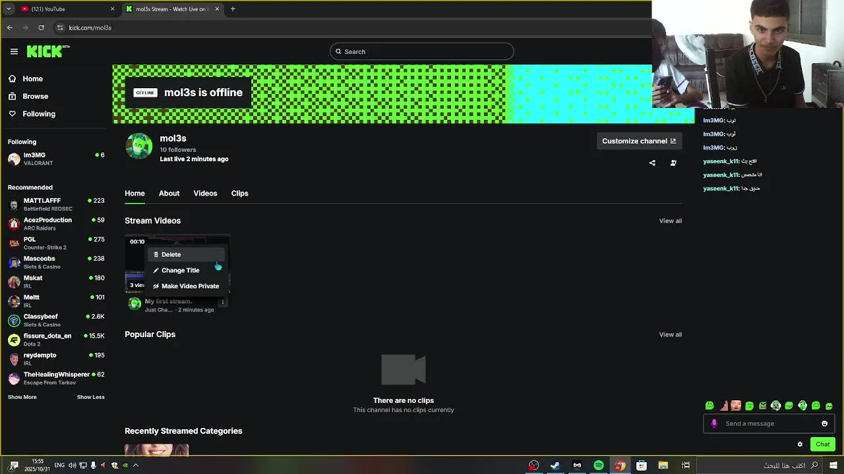Click the volume icon in the system tray

[x=73, y=465]
